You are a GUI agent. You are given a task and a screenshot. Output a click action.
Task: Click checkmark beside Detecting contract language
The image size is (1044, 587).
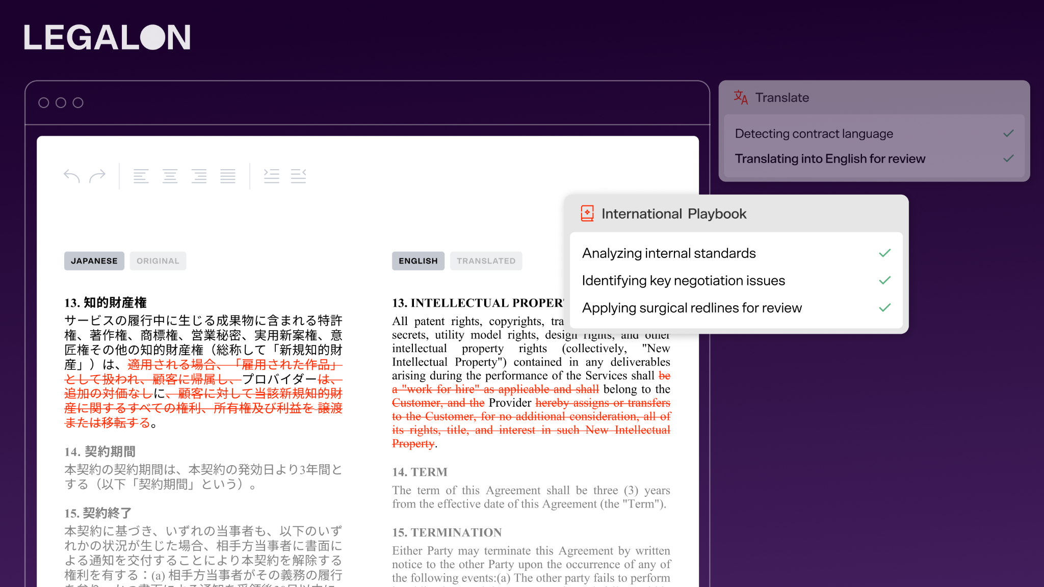[1008, 134]
